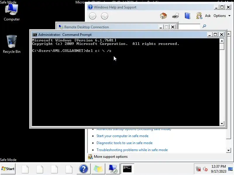The height and width of the screenshot is (175, 234).
Task: Click the Help and Support title icon
Action: click(x=90, y=7)
